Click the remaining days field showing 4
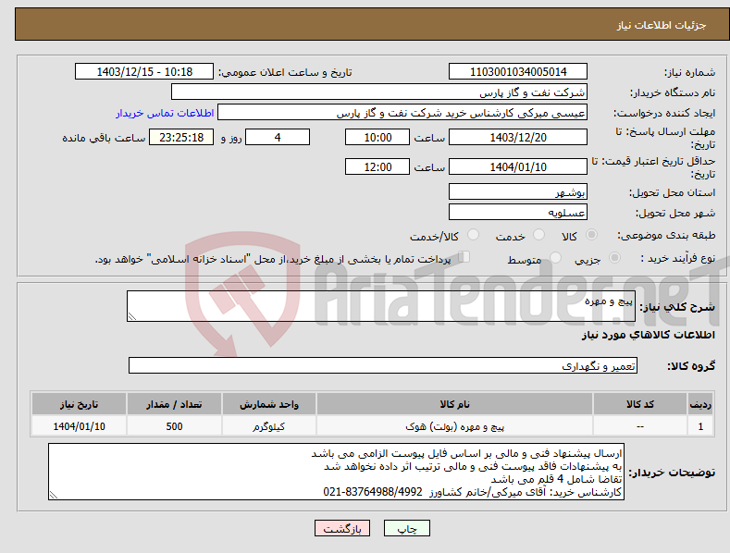This screenshot has width=730, height=553. pyautogui.click(x=278, y=137)
